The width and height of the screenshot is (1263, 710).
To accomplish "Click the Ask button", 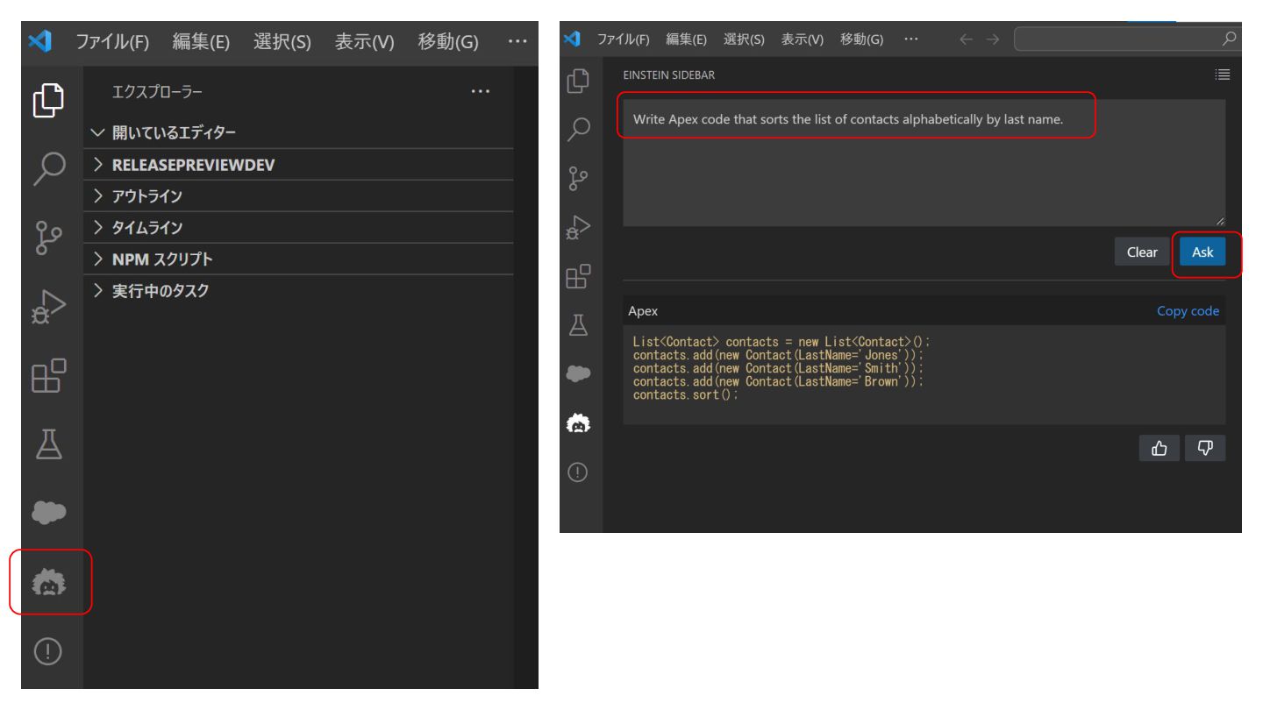I will (1202, 252).
